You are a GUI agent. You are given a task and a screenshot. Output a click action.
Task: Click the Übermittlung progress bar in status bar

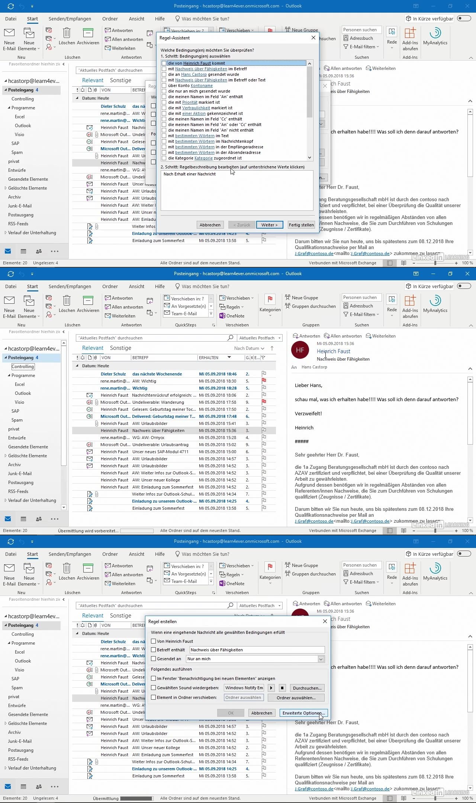click(x=137, y=798)
